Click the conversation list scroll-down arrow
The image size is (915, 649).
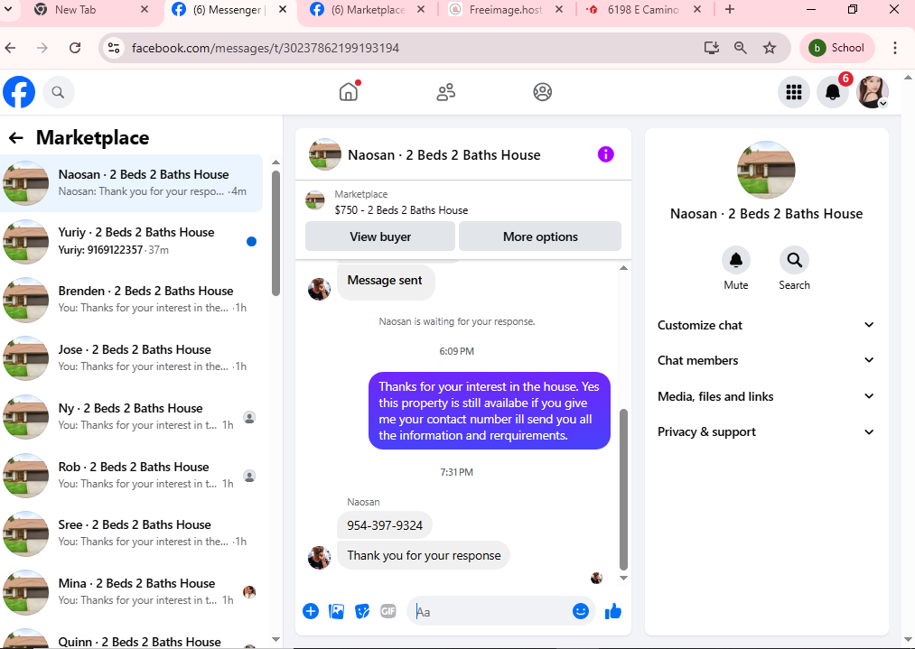click(x=276, y=640)
